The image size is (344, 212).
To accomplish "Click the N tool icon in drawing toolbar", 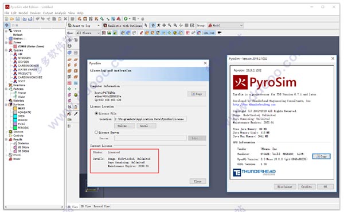I will 69,107.
